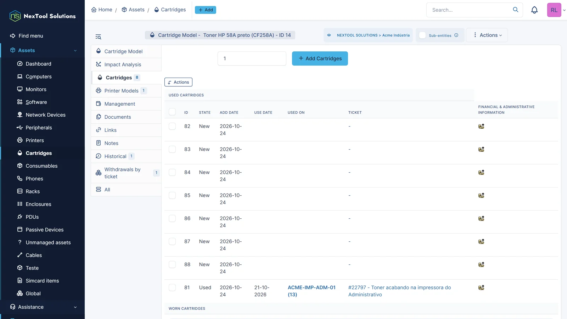The height and width of the screenshot is (319, 567).
Task: Click Add Cartridges button
Action: (320, 58)
